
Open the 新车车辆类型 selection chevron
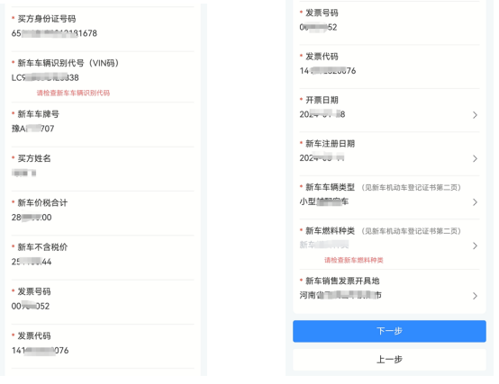(475, 202)
